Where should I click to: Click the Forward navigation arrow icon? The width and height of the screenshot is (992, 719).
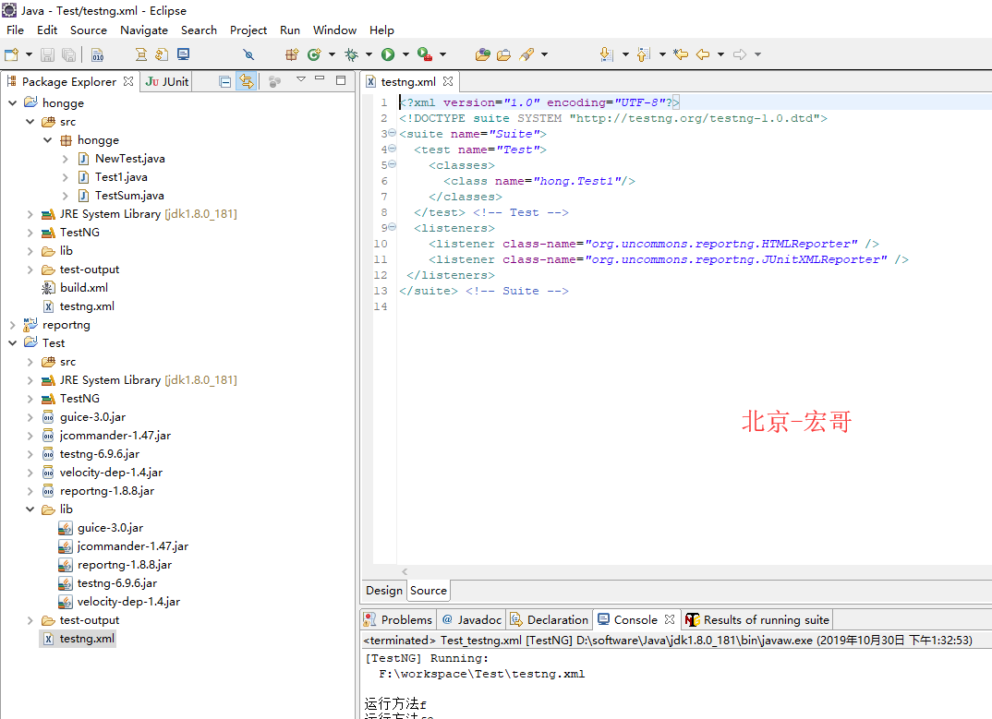(x=740, y=54)
